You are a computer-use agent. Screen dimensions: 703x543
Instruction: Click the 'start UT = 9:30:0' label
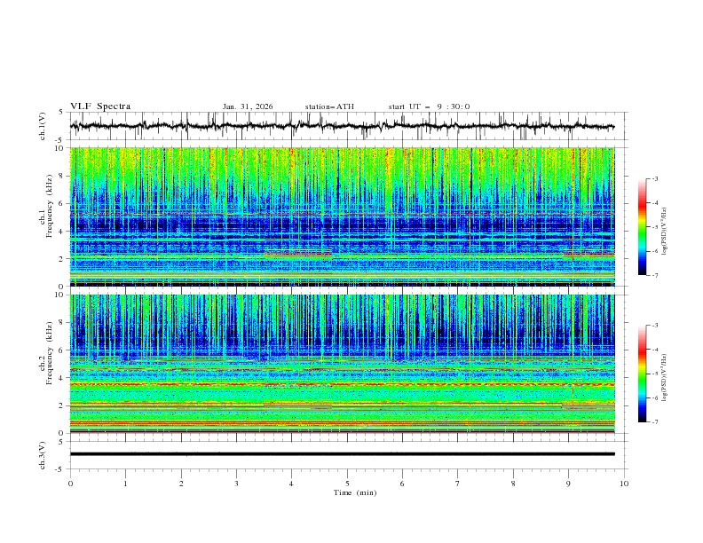429,106
